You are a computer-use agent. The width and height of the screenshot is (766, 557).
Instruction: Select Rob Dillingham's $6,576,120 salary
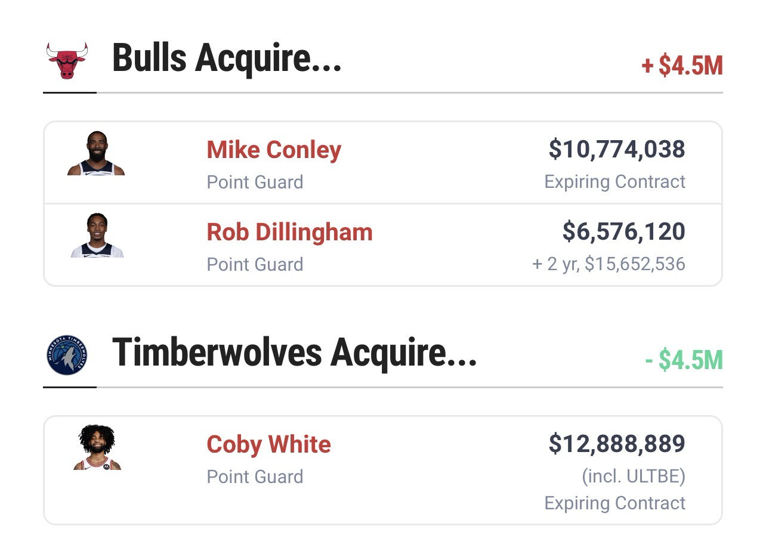coord(623,231)
